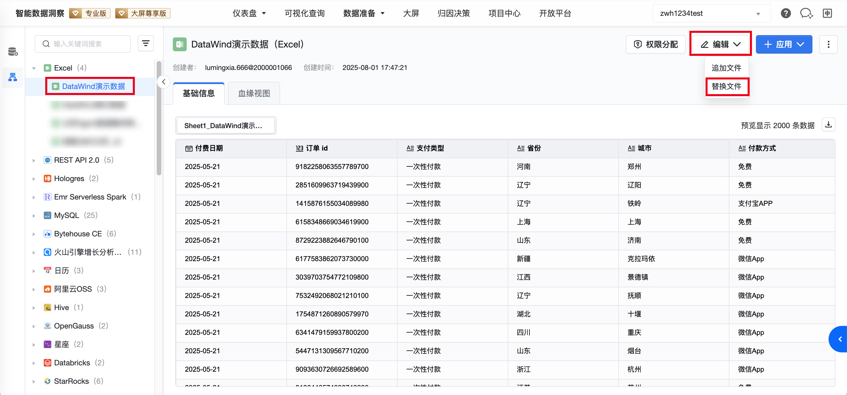Switch to the 血缘视图 tab

pos(254,93)
